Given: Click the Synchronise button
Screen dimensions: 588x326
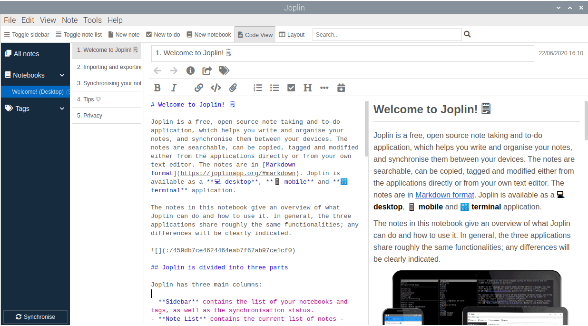Looking at the screenshot, I should 35,317.
